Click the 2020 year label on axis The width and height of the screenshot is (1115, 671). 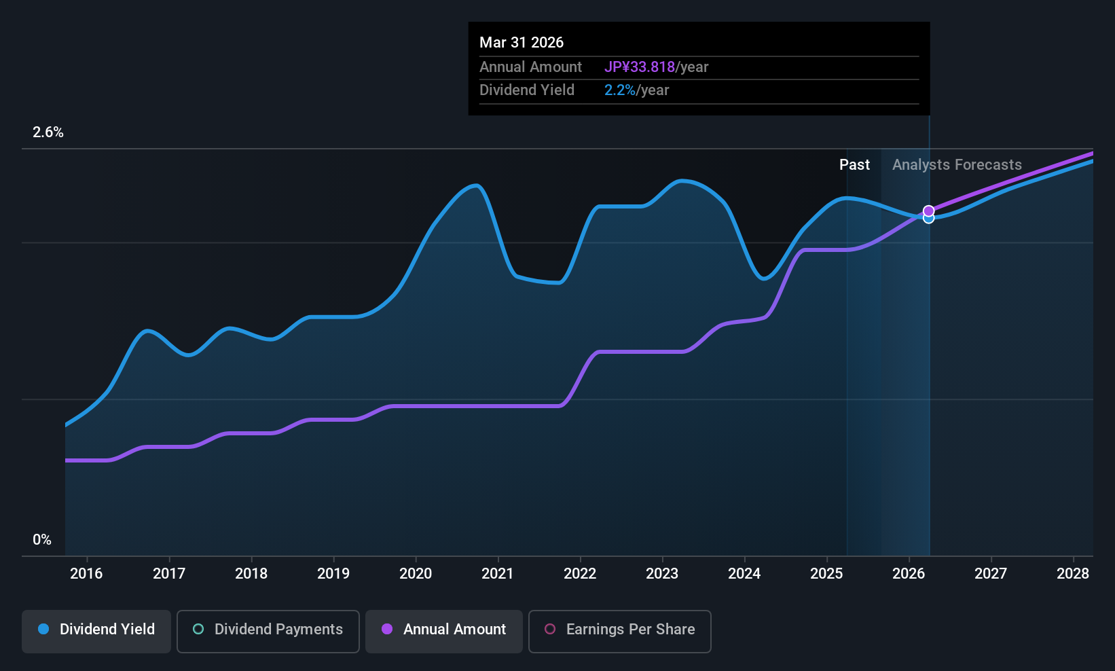click(416, 574)
